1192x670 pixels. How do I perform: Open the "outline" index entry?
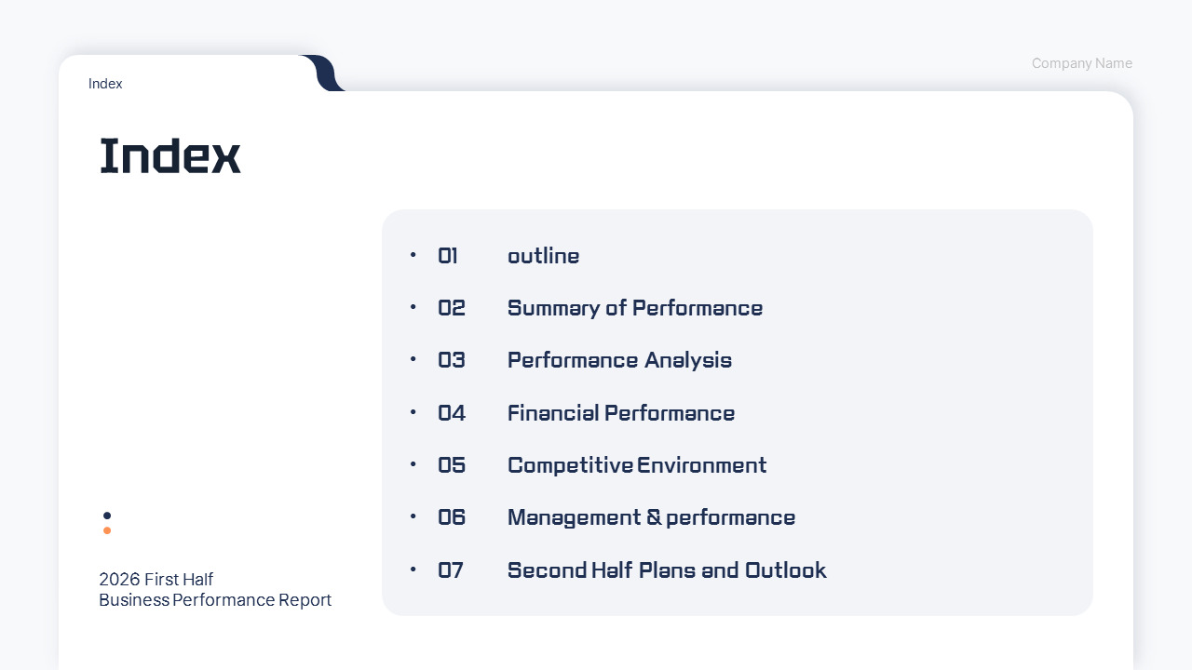tap(543, 256)
